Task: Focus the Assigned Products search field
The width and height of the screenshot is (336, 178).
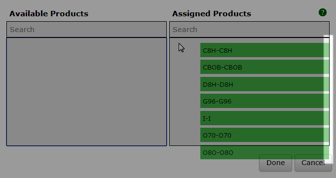Action: [x=250, y=30]
